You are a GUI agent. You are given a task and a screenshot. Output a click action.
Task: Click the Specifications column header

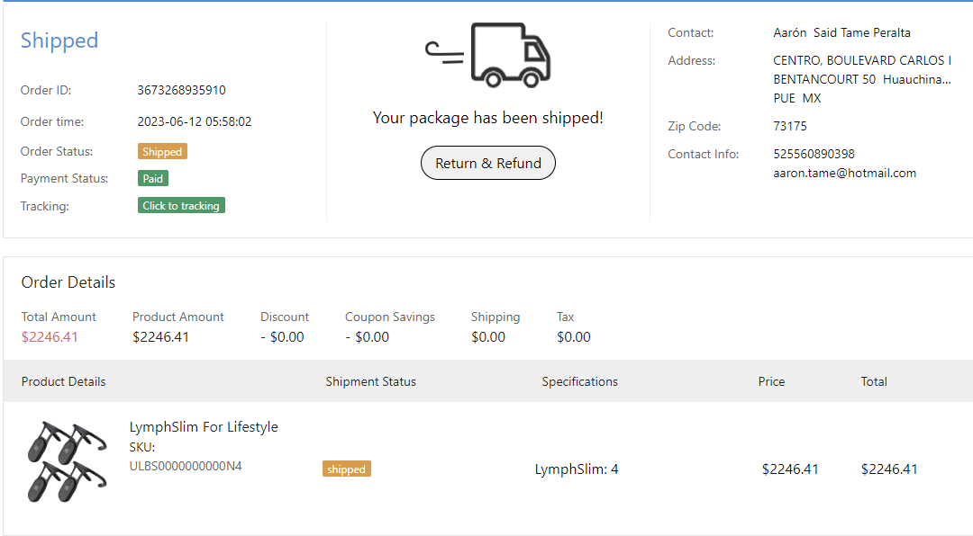pos(579,381)
